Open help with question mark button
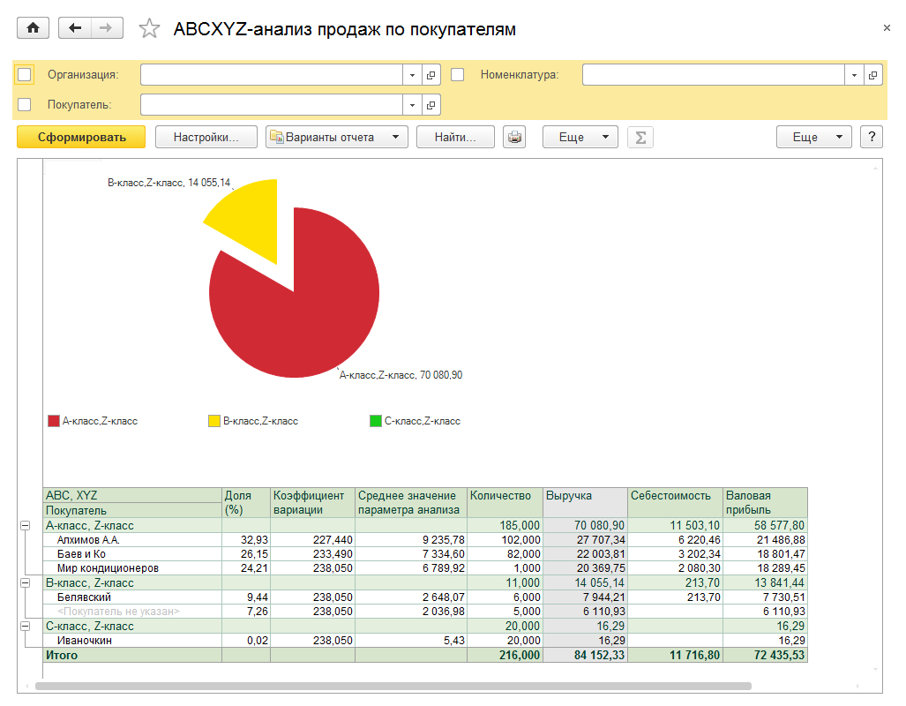This screenshot has width=906, height=706. coord(872,137)
